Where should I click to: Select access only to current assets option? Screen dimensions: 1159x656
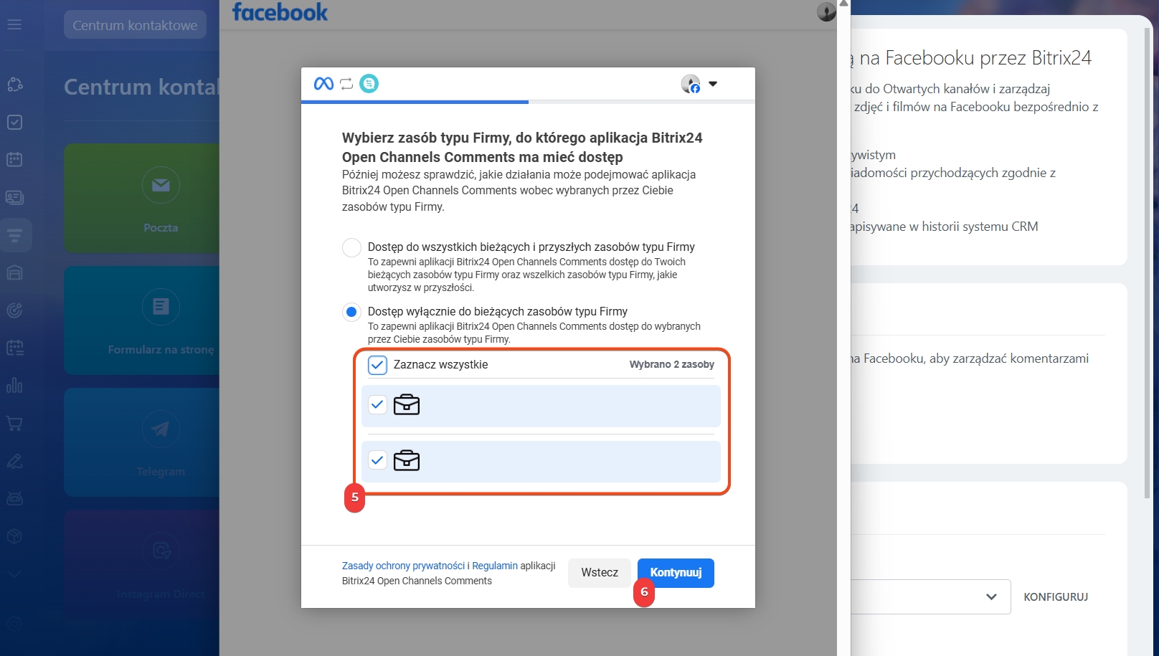[x=351, y=312]
